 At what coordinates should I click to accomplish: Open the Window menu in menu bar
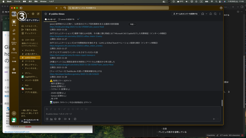coord(43,1)
